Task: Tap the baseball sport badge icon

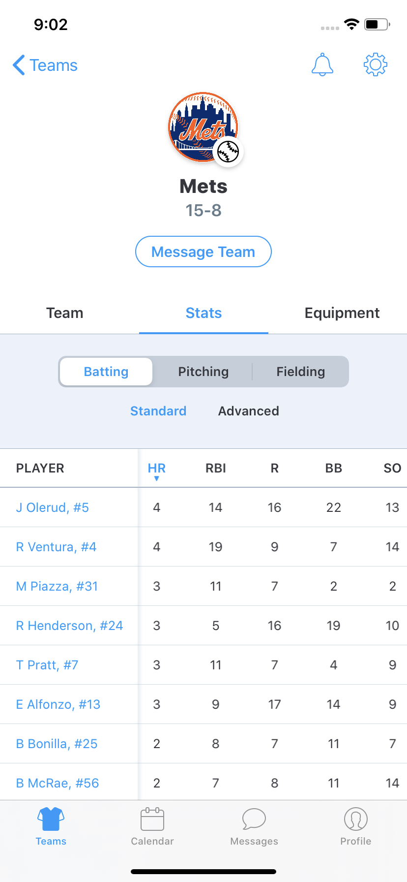Action: (228, 152)
